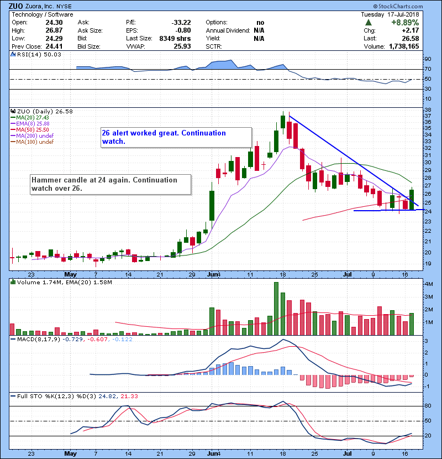Select the stochastic %D value 21.33

point(129,396)
